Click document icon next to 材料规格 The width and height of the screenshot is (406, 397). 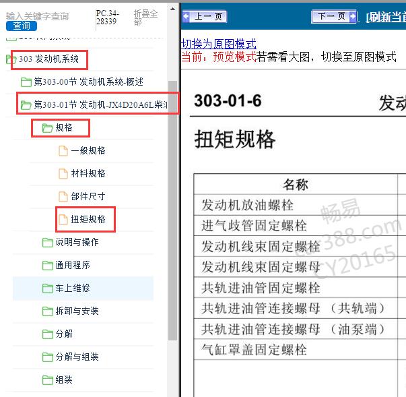[63, 174]
